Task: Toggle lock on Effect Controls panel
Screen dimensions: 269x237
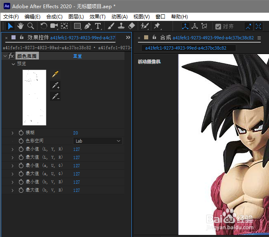Action: pos(22,37)
